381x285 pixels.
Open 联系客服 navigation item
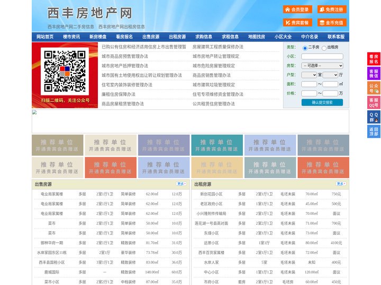point(336,37)
